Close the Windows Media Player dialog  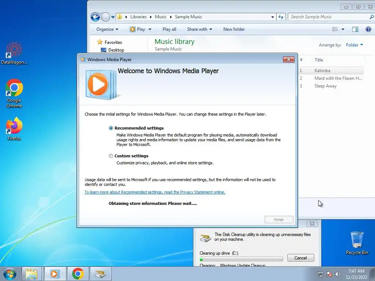289,60
